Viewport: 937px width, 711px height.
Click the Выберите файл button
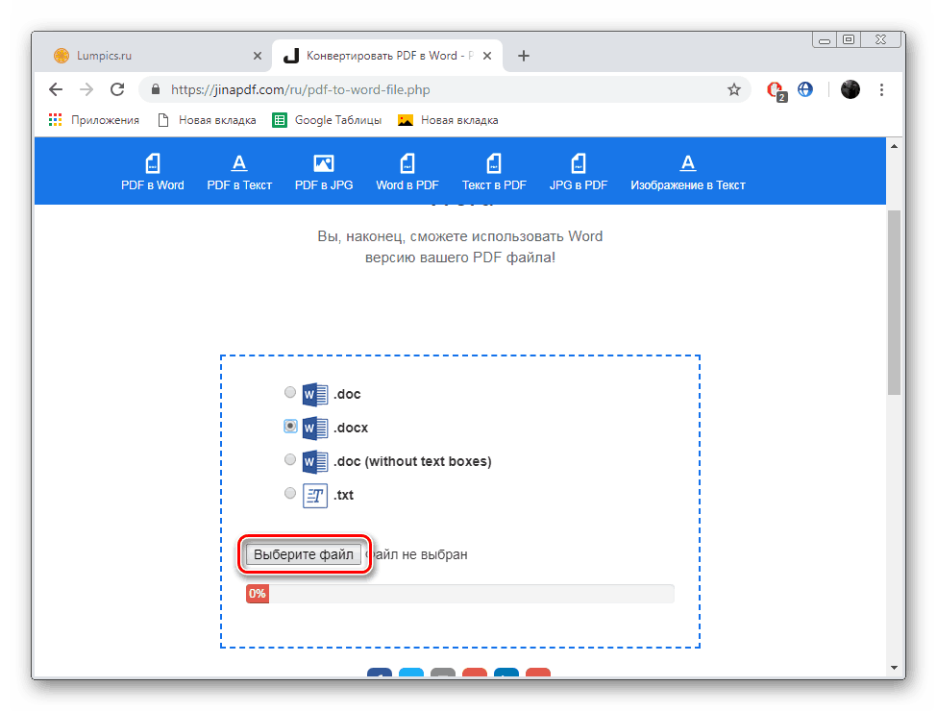pos(304,554)
